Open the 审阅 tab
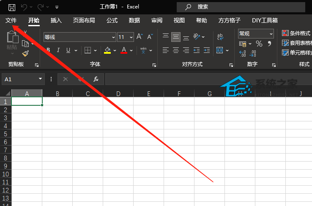Viewport: 312px width, 206px height. coord(157,20)
